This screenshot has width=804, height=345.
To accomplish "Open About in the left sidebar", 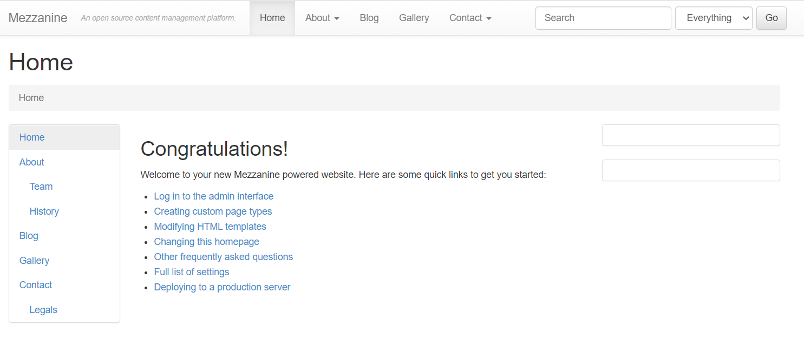I will click(64, 162).
